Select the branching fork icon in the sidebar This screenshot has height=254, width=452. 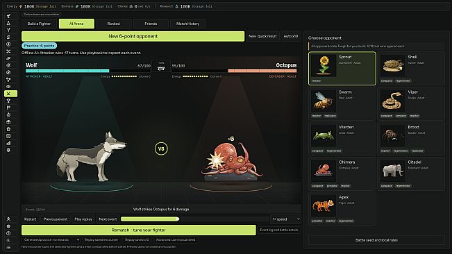pyautogui.click(x=8, y=30)
